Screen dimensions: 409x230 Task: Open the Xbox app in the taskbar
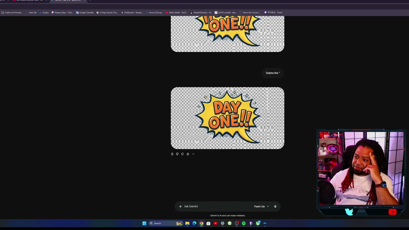coord(258,223)
